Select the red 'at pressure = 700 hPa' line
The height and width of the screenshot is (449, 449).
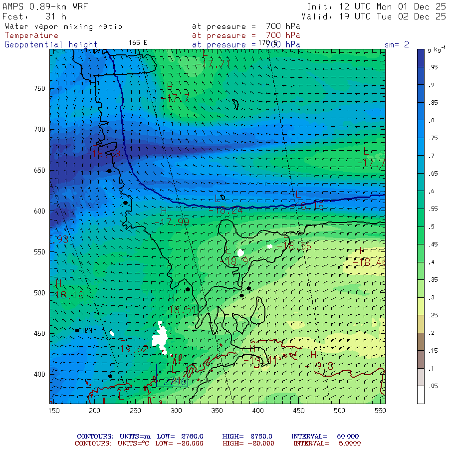tap(246, 35)
